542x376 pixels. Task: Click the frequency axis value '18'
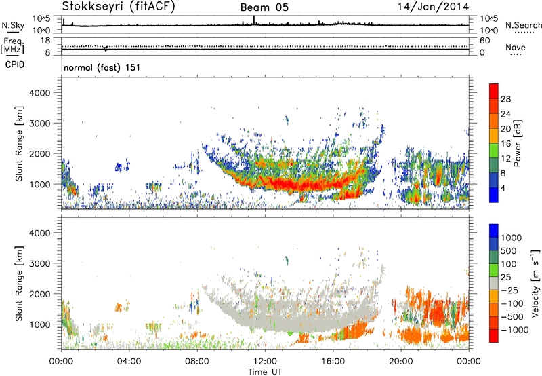click(45, 41)
